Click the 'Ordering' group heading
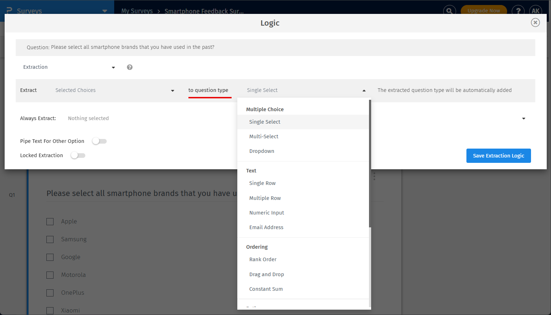 click(x=257, y=247)
